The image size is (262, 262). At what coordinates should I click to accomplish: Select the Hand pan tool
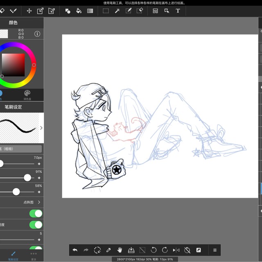(120, 250)
